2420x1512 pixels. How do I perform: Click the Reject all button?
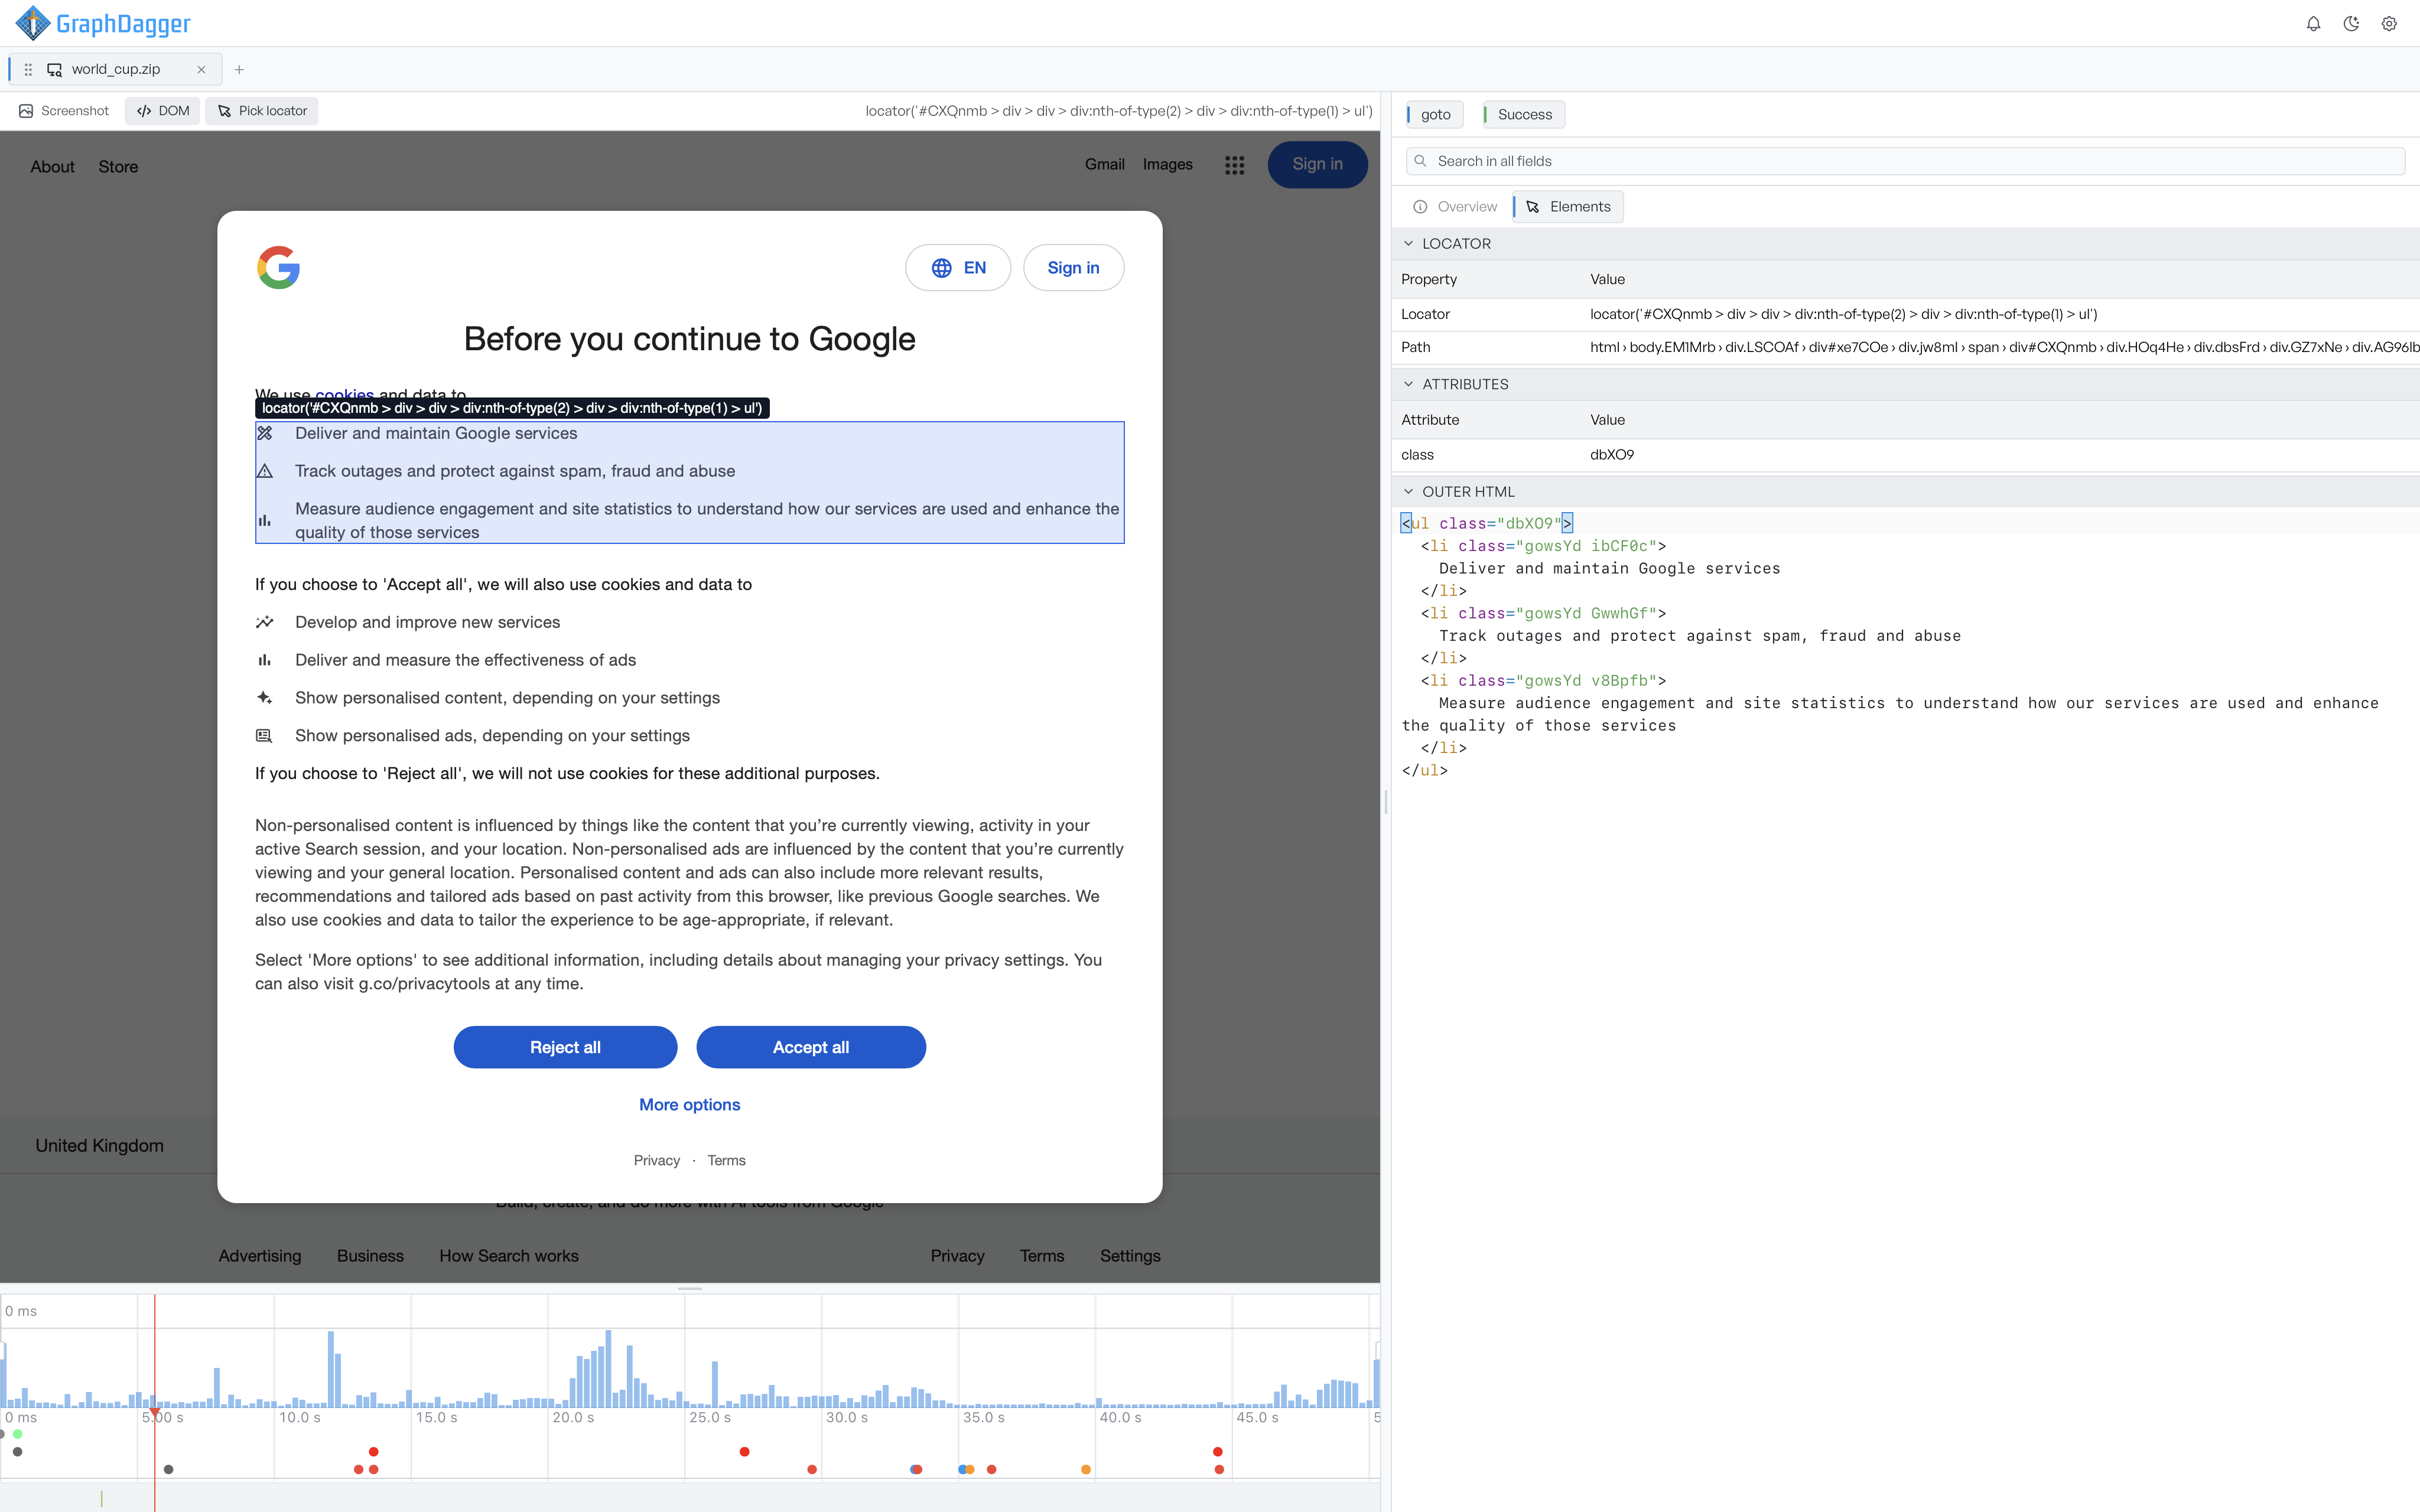coord(565,1047)
